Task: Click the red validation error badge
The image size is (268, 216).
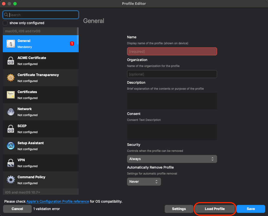Action: (x=72, y=44)
